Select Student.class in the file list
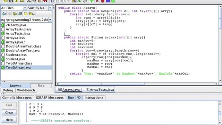 (x=16, y=55)
